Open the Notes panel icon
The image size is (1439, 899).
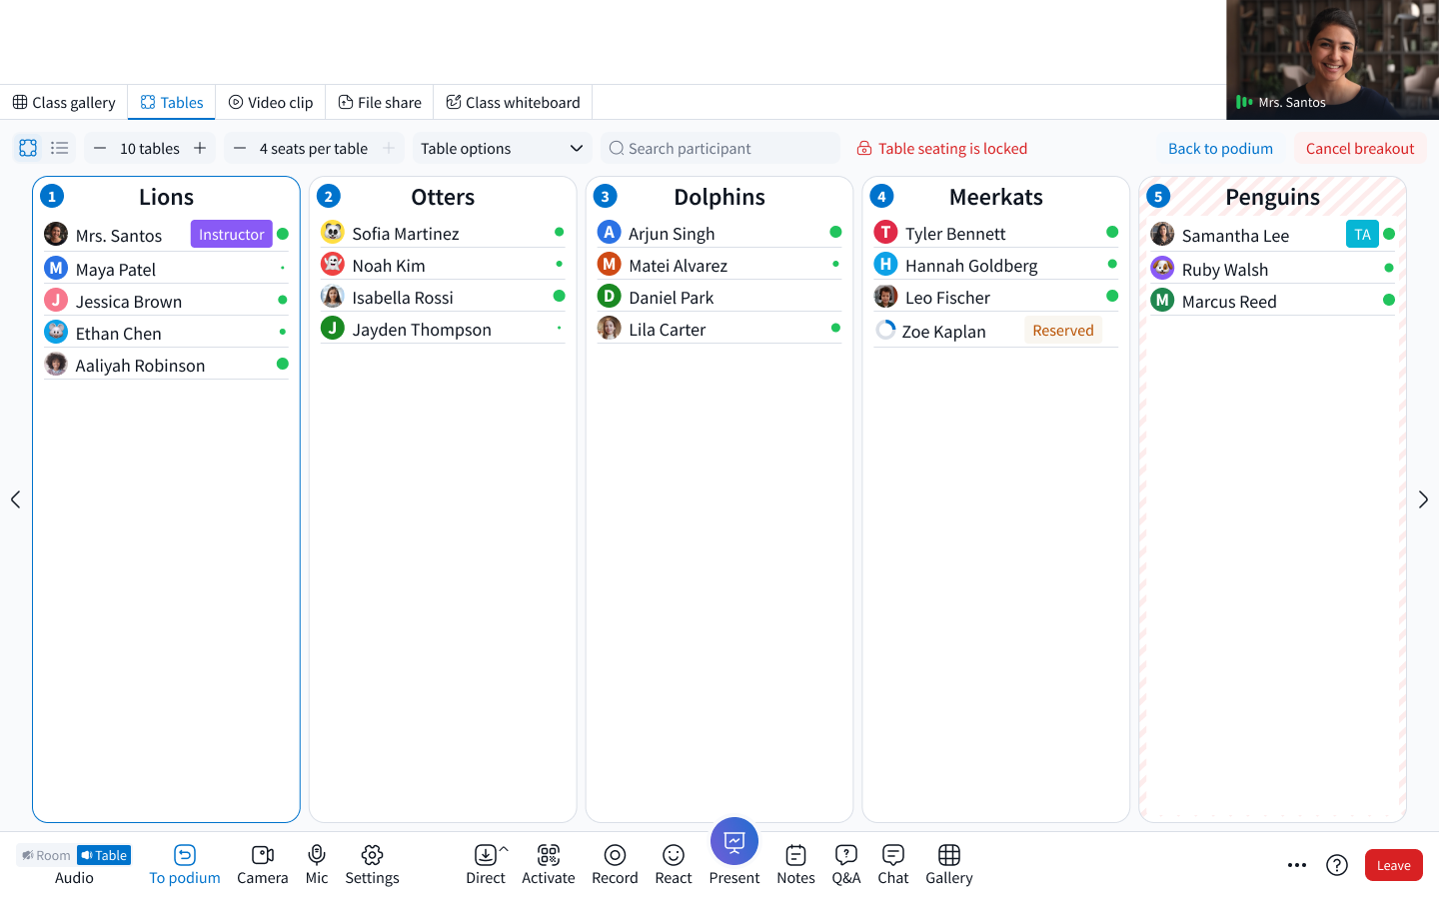795,855
